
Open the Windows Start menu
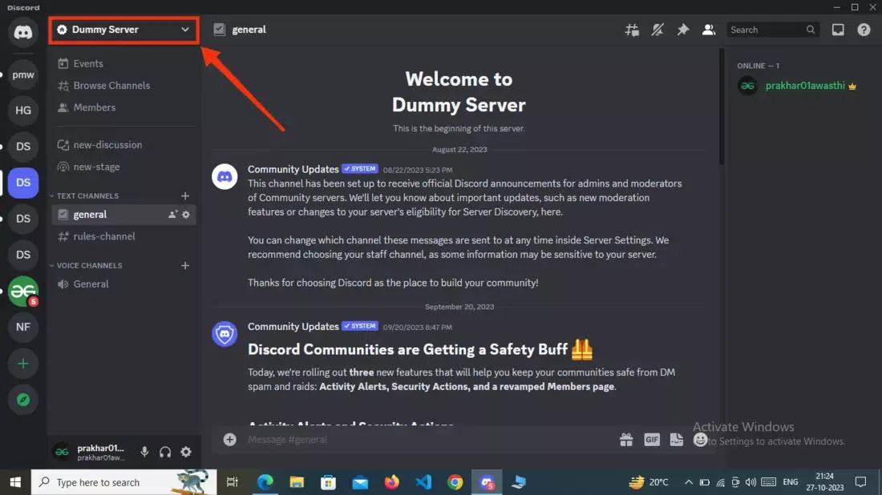[x=15, y=482]
